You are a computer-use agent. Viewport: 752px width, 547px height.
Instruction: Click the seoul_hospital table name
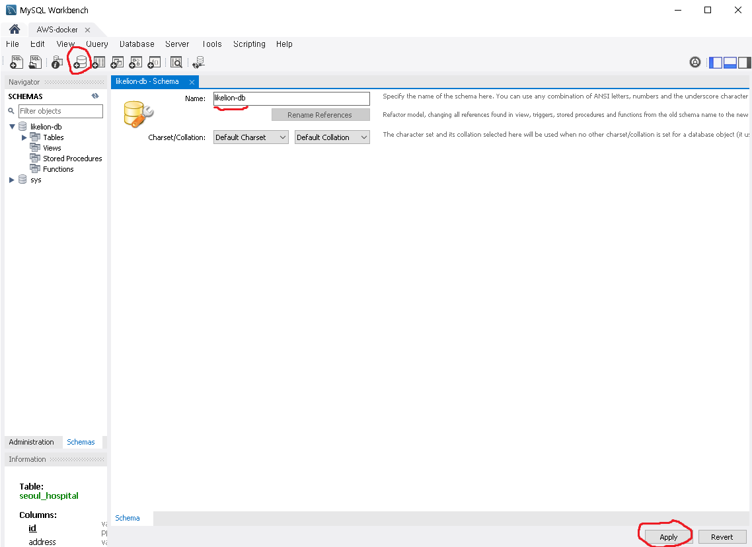click(49, 495)
